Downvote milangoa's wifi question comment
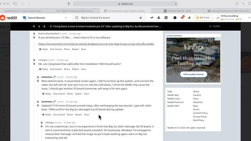The image size is (251, 141). point(34,64)
